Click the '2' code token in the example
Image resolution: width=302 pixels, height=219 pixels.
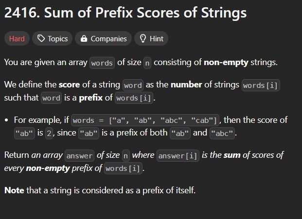click(49, 133)
